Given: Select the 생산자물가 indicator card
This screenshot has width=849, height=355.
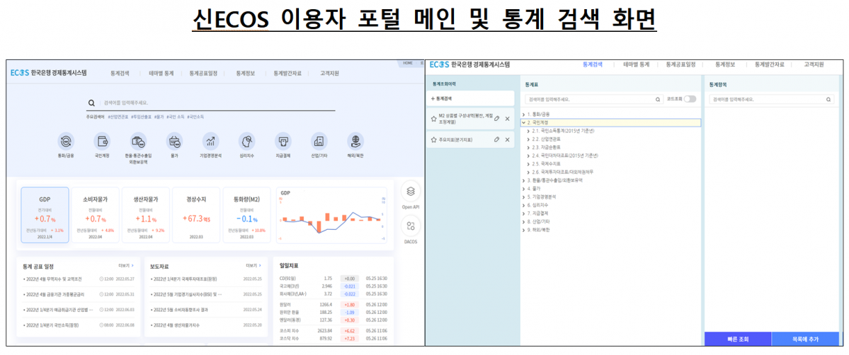Looking at the screenshot, I should tap(146, 216).
